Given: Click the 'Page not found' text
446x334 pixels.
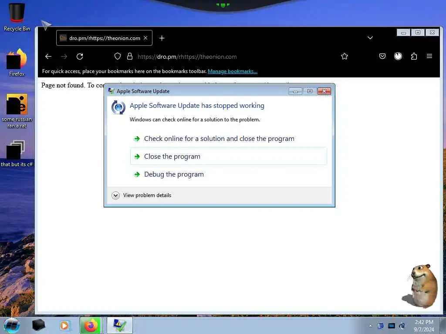Looking at the screenshot, I should tap(62, 85).
